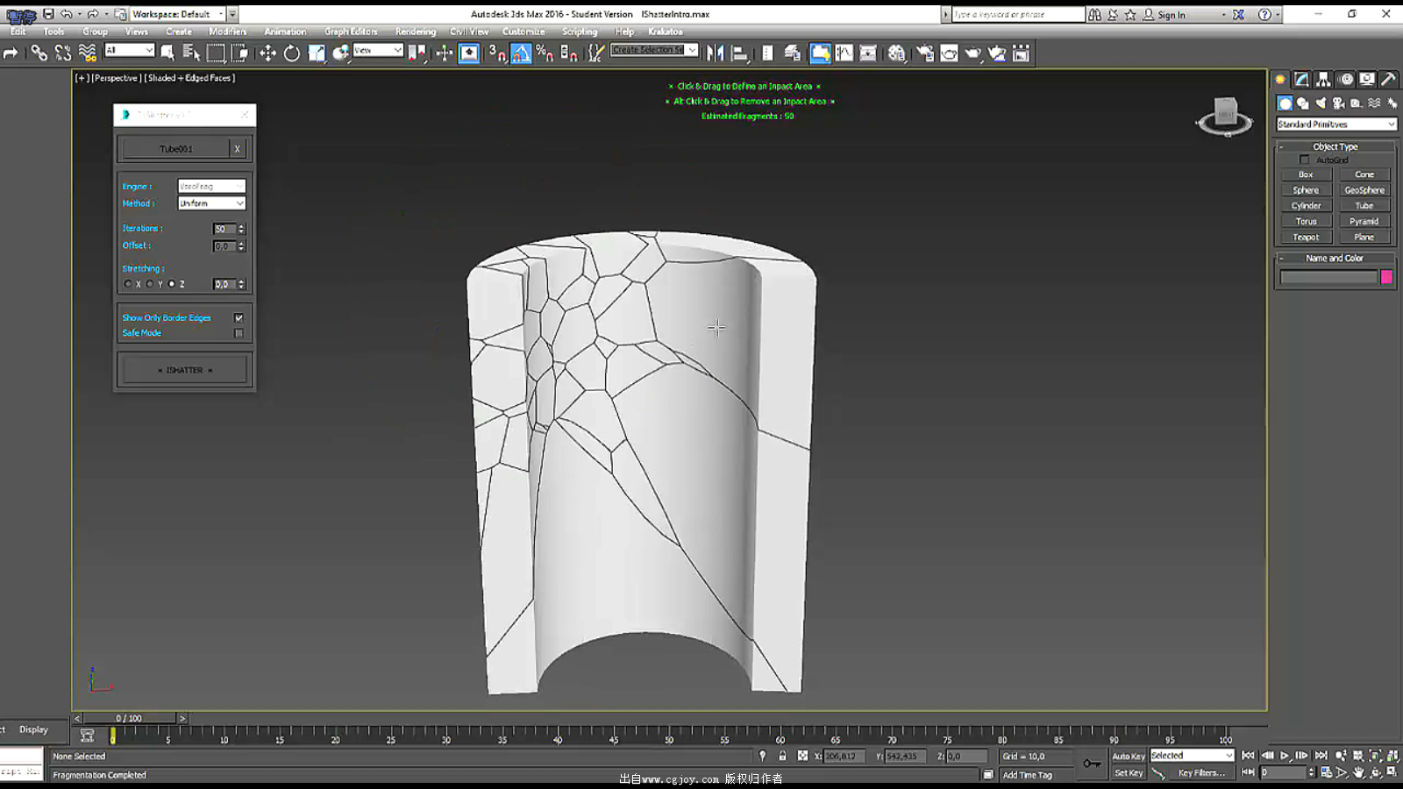The height and width of the screenshot is (789, 1403).
Task: Toggle the selection lock icon
Action: [782, 756]
